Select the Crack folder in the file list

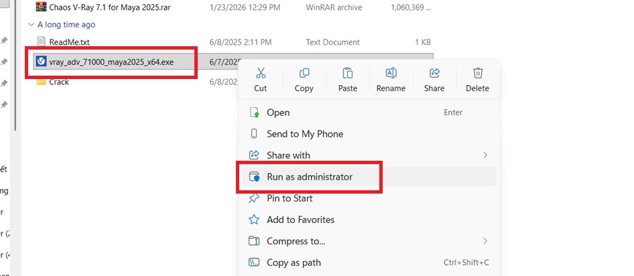[x=59, y=82]
